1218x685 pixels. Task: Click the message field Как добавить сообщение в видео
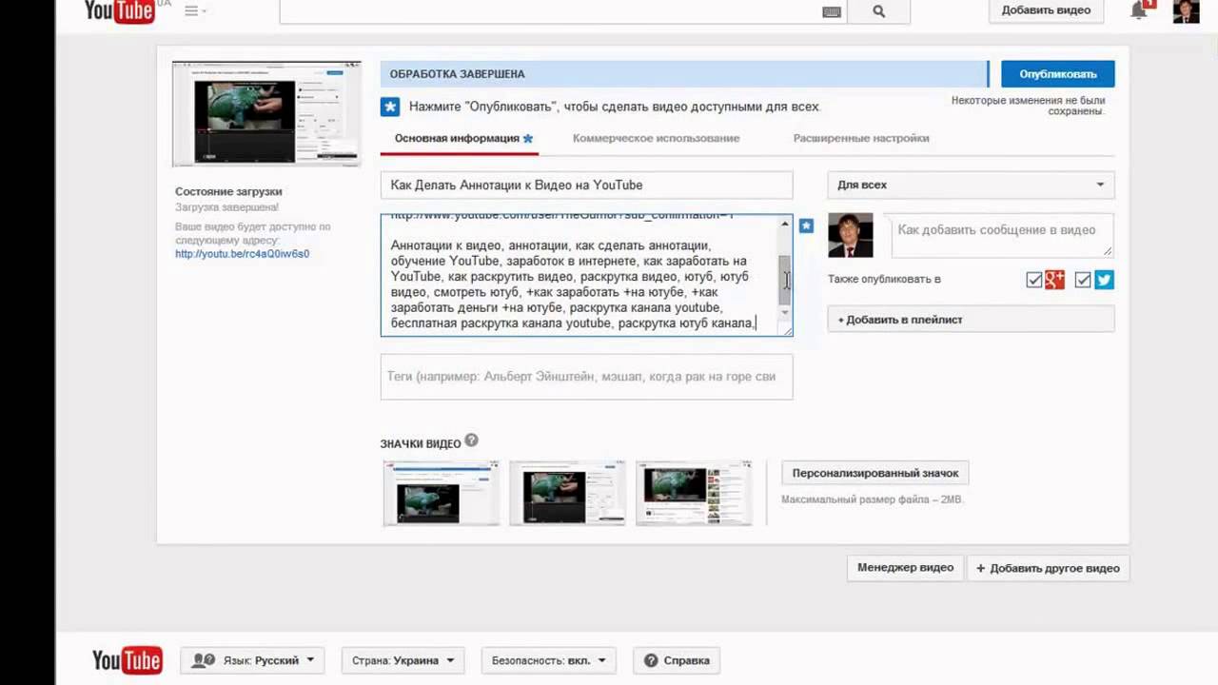[1002, 235]
